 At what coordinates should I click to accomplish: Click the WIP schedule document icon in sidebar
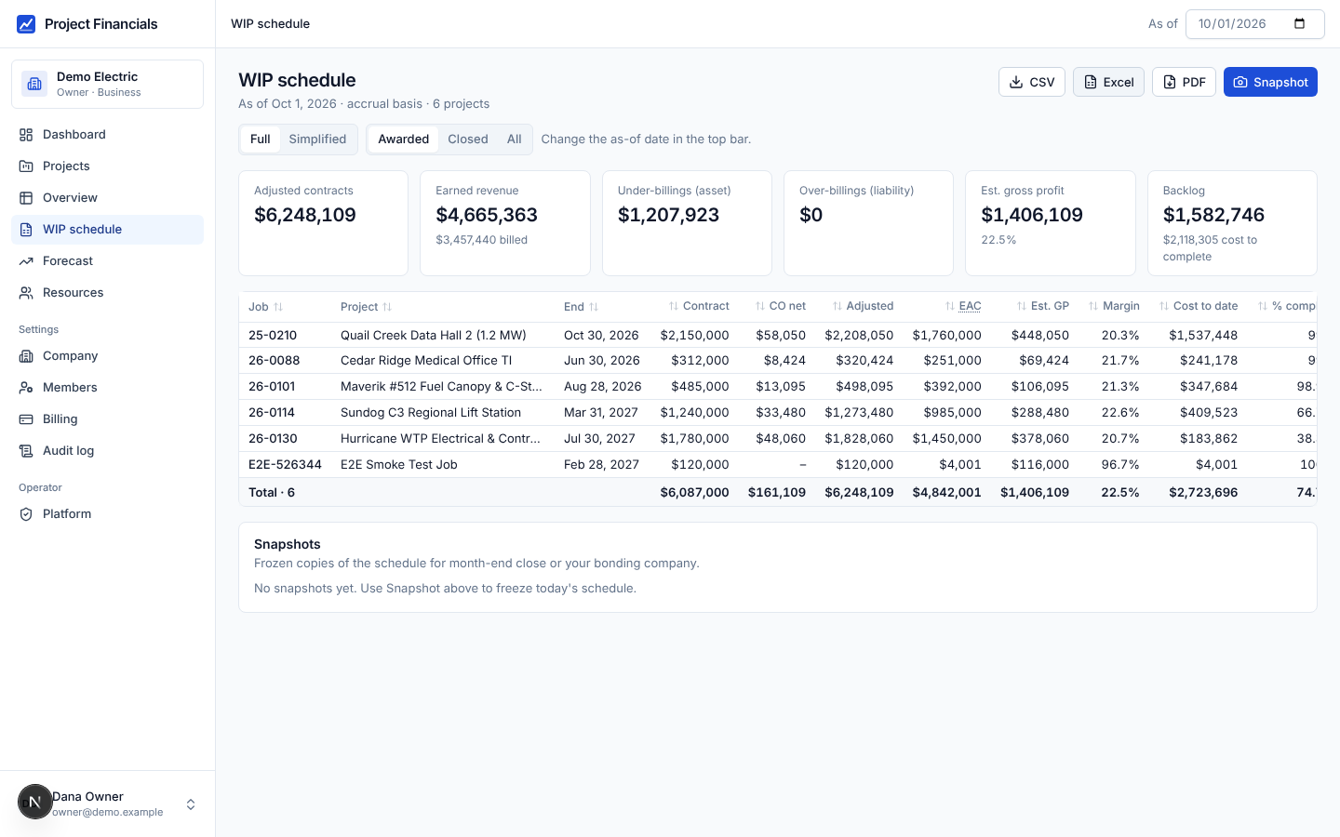point(26,230)
